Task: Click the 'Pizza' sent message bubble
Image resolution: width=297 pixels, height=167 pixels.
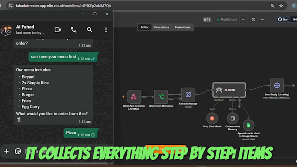Action: point(81,133)
